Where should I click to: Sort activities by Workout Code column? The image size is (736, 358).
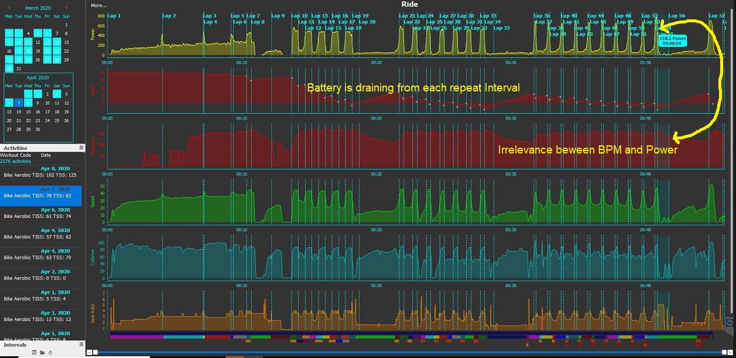point(16,155)
